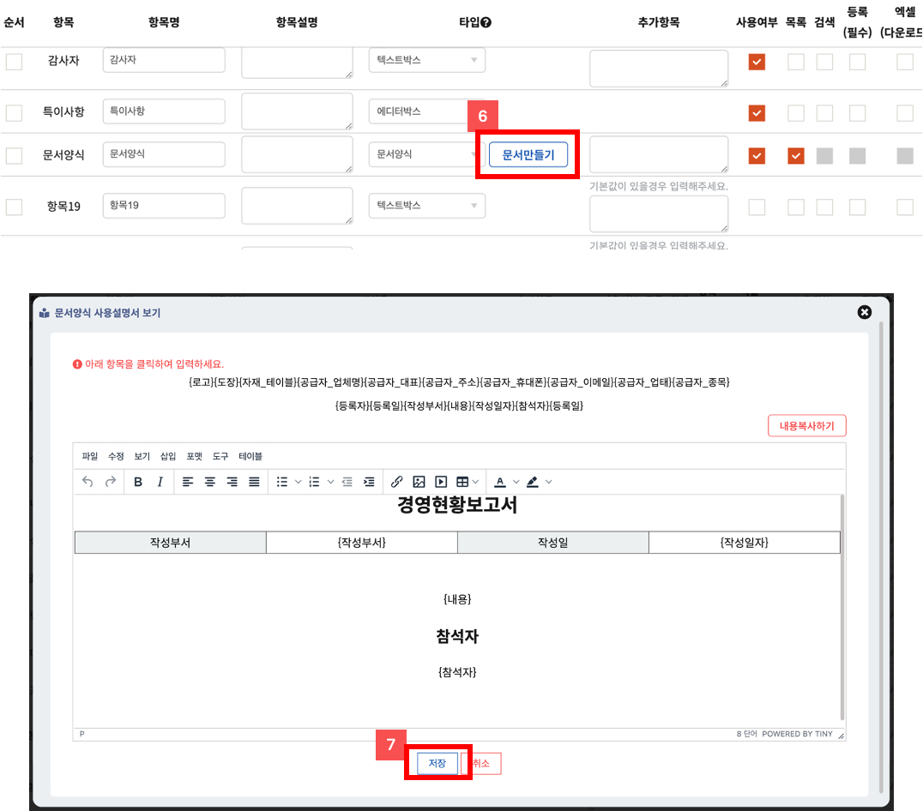Increase indent using the toolbar icon
The image size is (923, 811).
pos(369,482)
